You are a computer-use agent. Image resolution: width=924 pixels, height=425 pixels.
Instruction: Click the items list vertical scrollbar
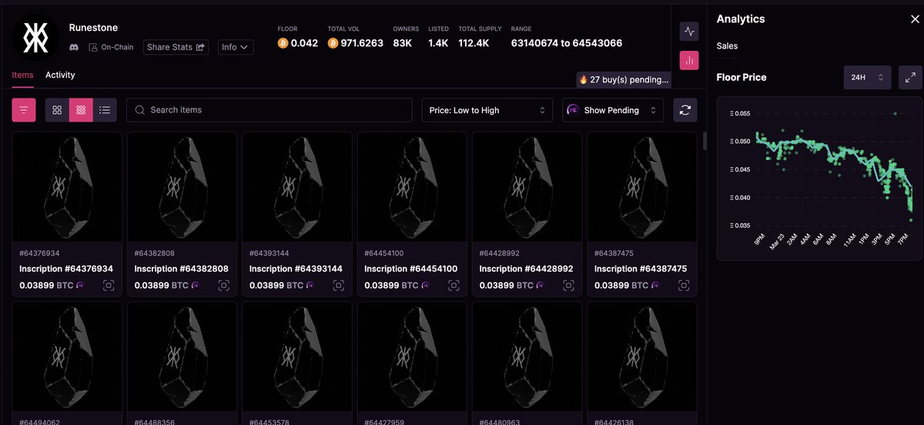(x=705, y=142)
